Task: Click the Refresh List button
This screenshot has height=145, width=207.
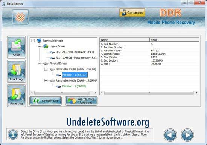Action: pos(46,101)
